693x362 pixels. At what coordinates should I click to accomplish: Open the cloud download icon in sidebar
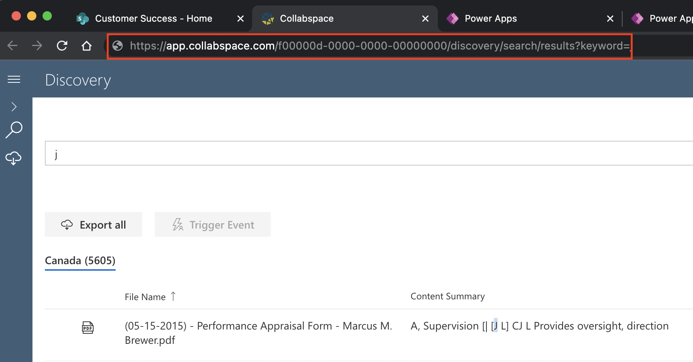tap(14, 158)
